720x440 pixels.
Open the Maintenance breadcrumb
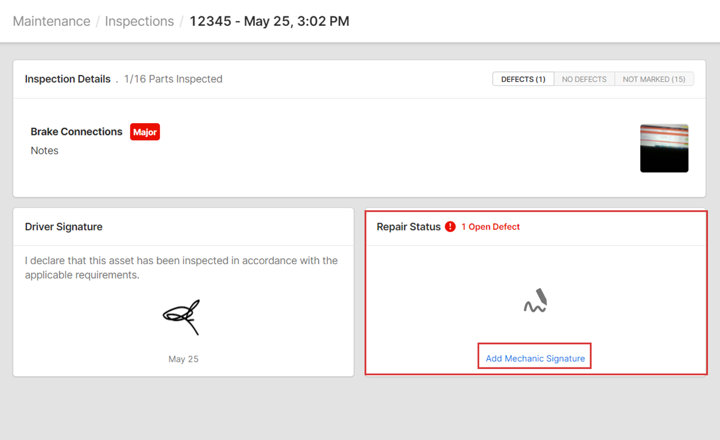click(x=52, y=21)
